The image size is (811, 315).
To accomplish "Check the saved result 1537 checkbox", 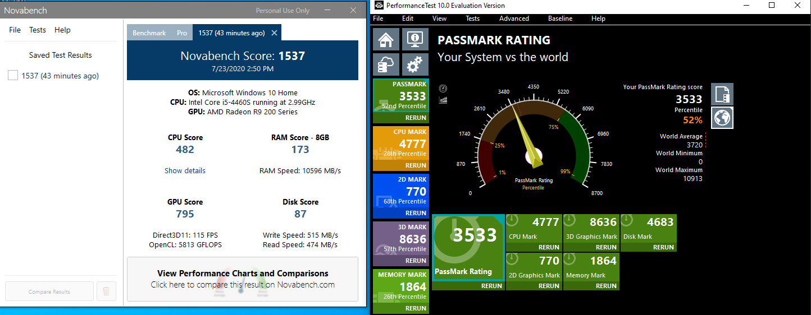I will click(x=13, y=76).
